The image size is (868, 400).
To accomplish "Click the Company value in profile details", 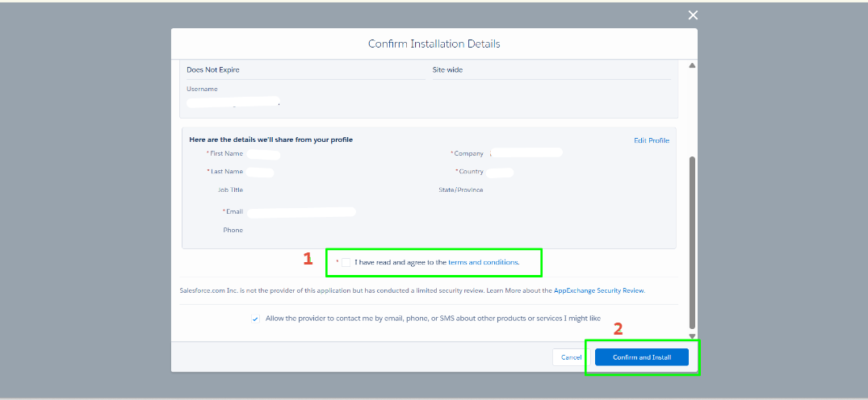I will (526, 152).
